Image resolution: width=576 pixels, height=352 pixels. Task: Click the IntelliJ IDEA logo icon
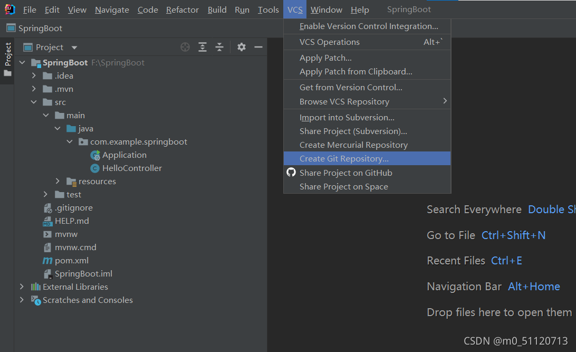pos(10,9)
